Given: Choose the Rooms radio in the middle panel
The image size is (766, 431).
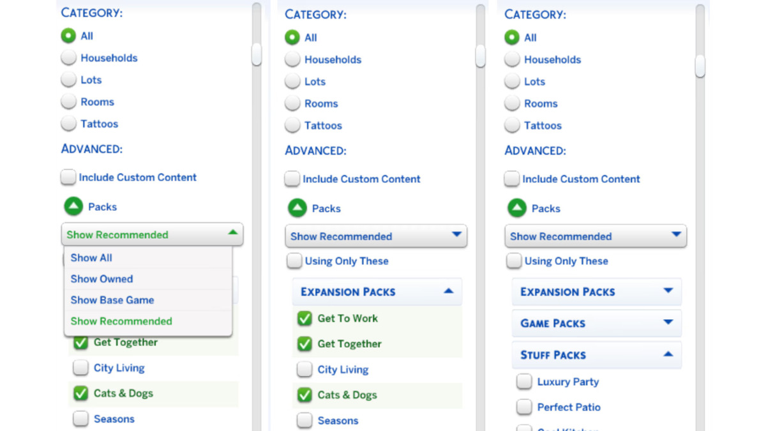Looking at the screenshot, I should [292, 103].
